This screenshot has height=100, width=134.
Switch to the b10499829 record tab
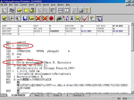pos(18,95)
